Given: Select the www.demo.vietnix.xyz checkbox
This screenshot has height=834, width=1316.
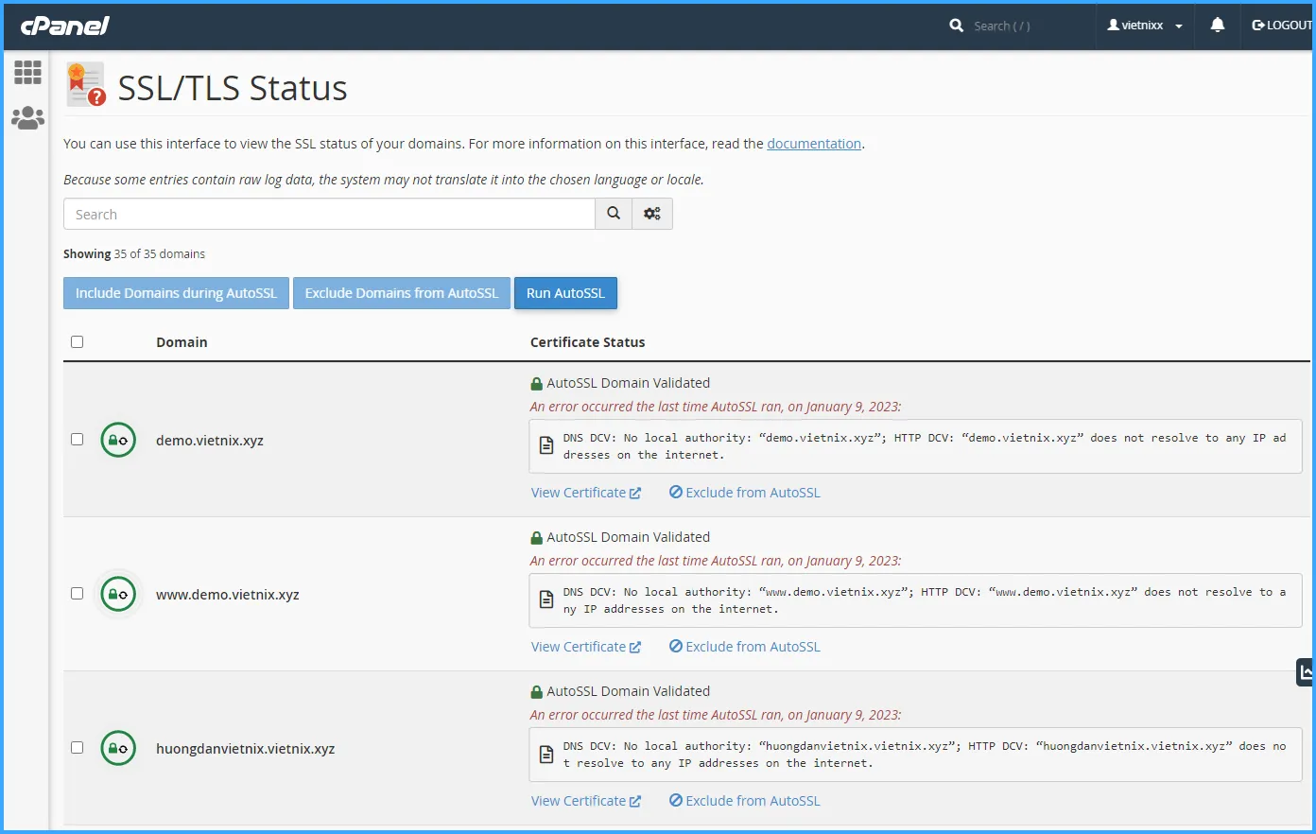Looking at the screenshot, I should click(x=78, y=594).
